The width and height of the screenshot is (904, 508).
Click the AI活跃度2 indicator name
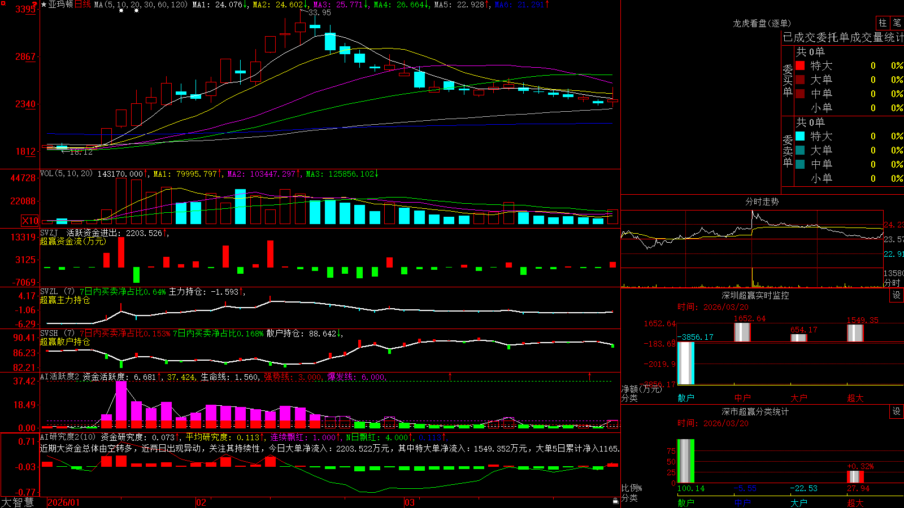click(x=60, y=376)
